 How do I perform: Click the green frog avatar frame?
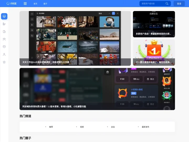(167, 96)
